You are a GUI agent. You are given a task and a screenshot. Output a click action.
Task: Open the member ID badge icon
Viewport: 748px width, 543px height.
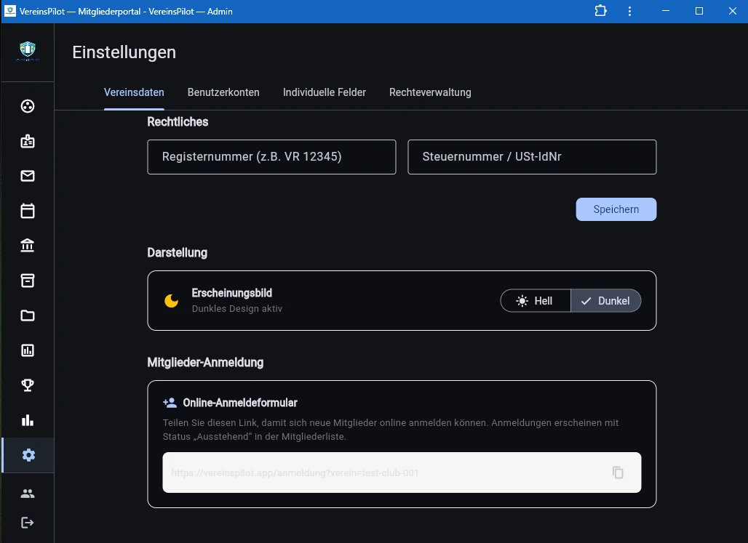[x=28, y=141]
